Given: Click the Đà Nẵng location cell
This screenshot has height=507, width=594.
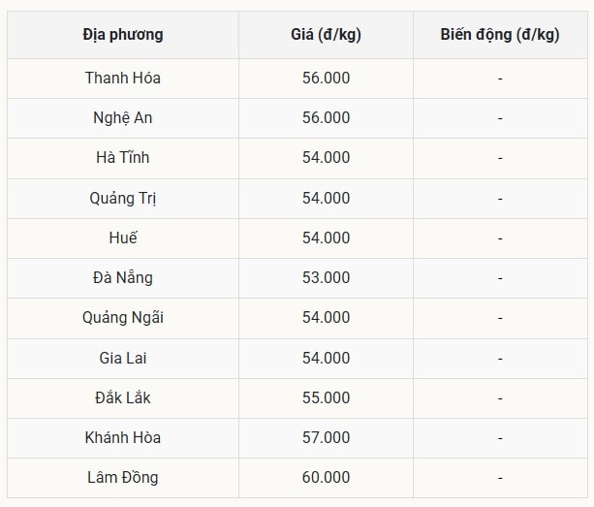Looking at the screenshot, I should click(x=123, y=277).
